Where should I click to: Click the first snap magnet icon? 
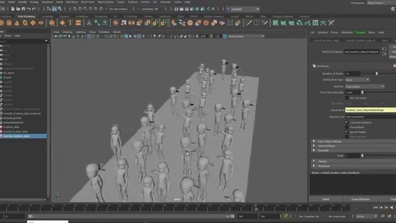75,9
